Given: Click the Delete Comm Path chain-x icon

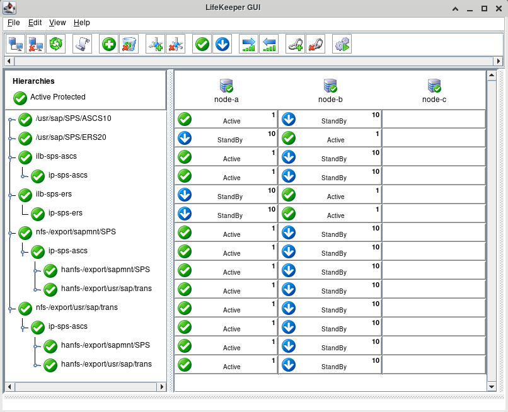Looking at the screenshot, I should point(316,43).
